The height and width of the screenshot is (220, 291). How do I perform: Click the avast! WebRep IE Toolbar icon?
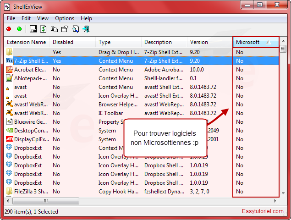click(9, 113)
